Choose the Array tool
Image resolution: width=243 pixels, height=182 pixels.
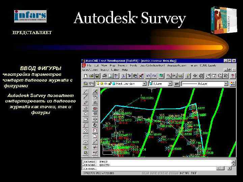click(95, 114)
